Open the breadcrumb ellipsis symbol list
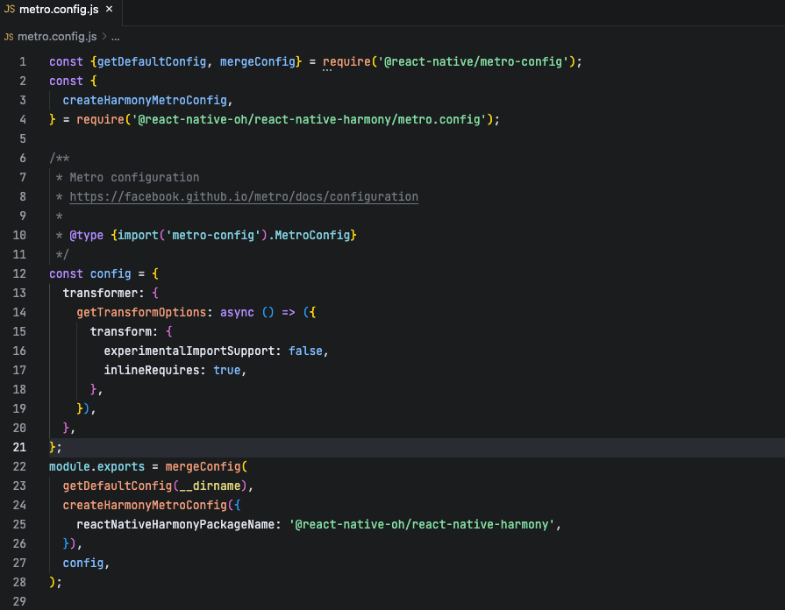This screenshot has width=785, height=610. click(115, 37)
